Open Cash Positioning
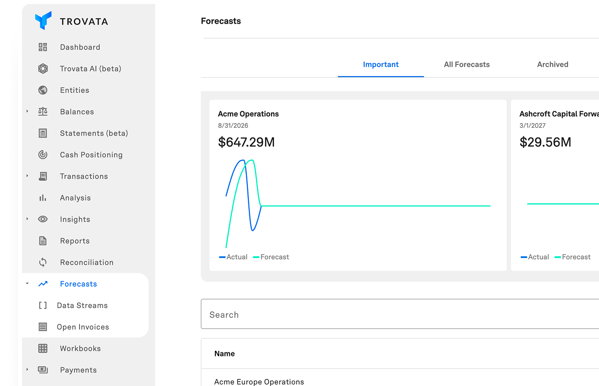 click(91, 154)
